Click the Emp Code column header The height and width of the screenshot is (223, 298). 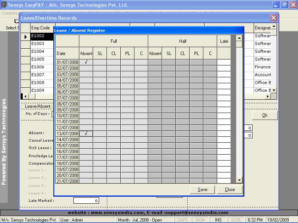coord(42,28)
